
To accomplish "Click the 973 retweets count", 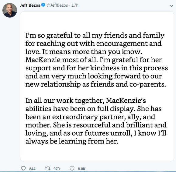I will pos(57,169).
